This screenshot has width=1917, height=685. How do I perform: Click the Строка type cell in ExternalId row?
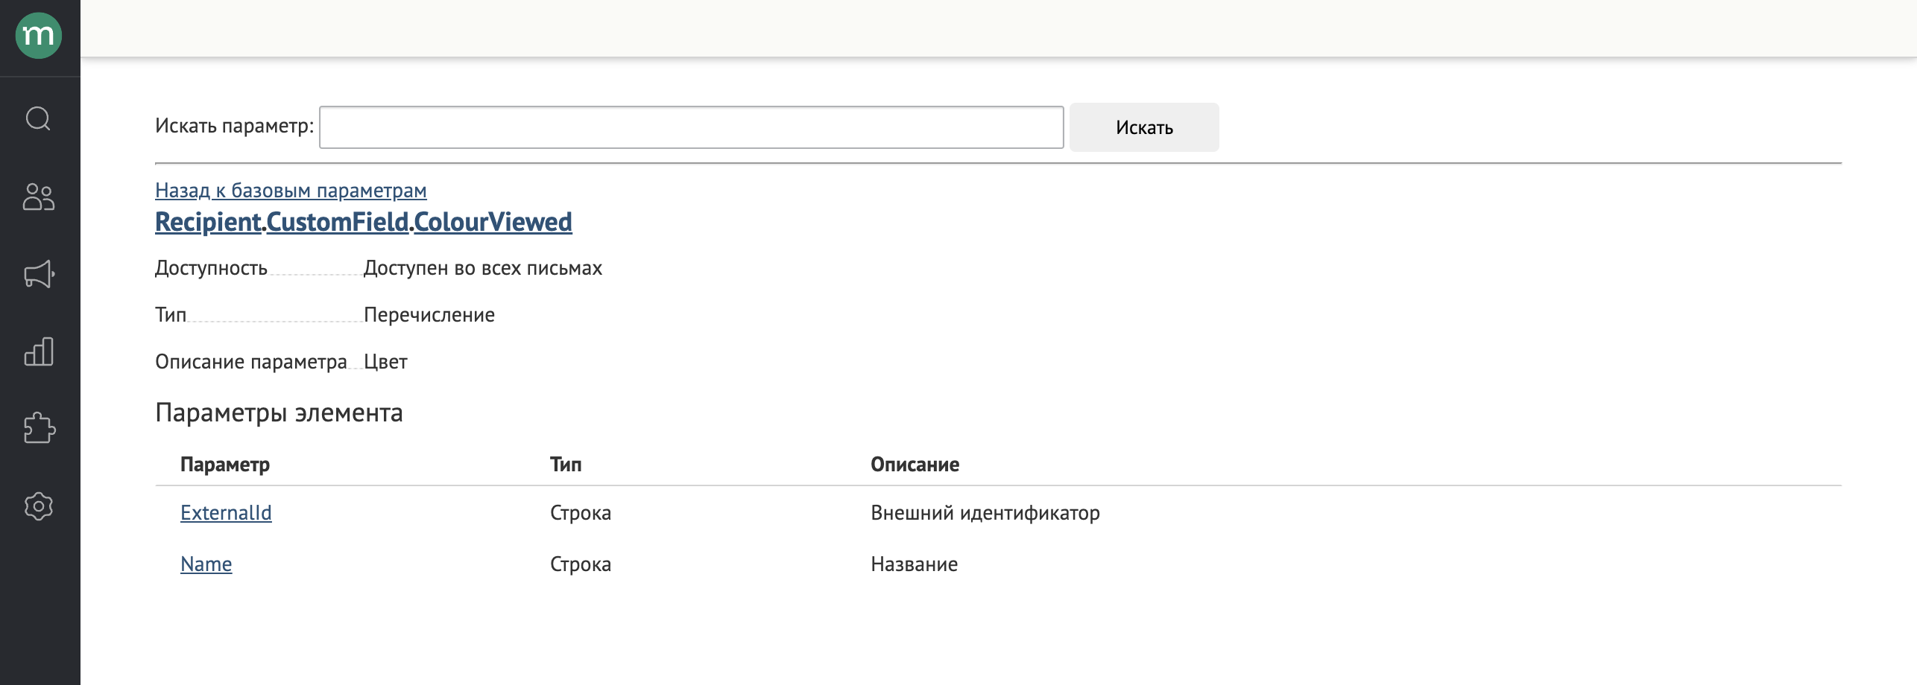[x=581, y=513]
